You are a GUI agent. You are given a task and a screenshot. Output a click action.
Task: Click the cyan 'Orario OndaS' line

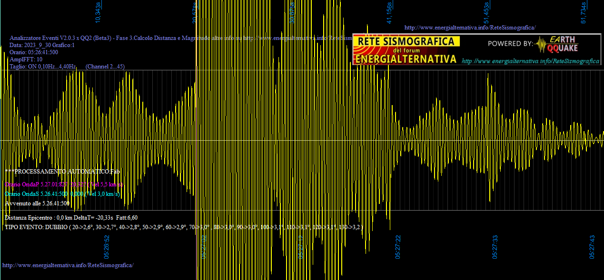(x=62, y=194)
